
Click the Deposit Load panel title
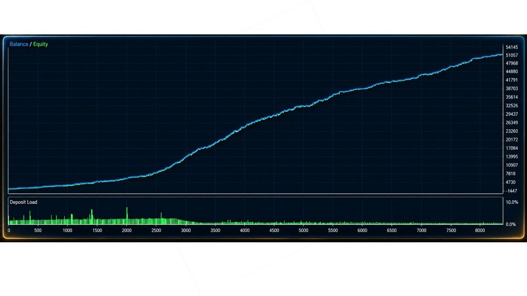[x=24, y=202]
